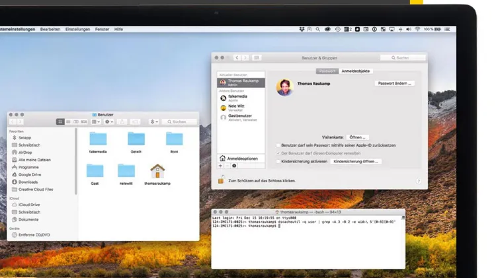496x278 pixels.
Task: Open the Finder gear action menu
Action: tap(109, 122)
